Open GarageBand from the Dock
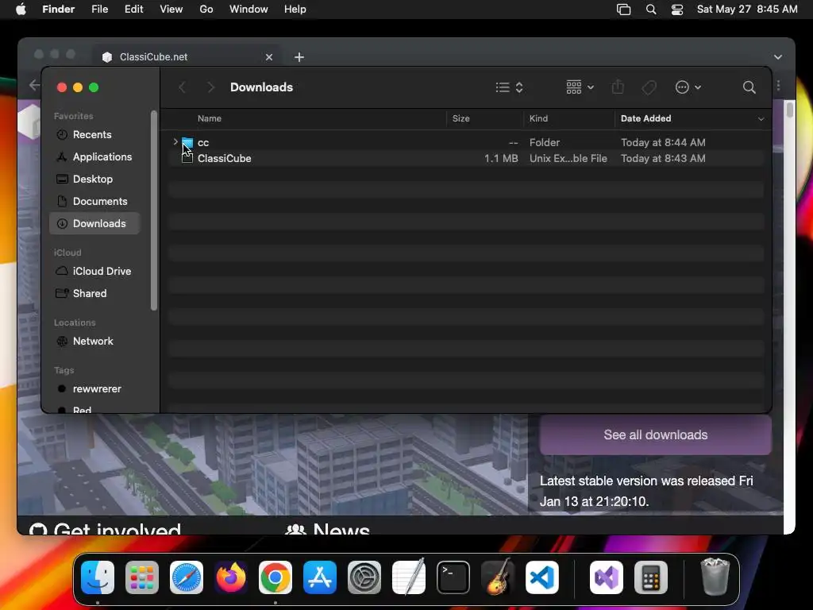Image resolution: width=813 pixels, height=610 pixels. (498, 577)
